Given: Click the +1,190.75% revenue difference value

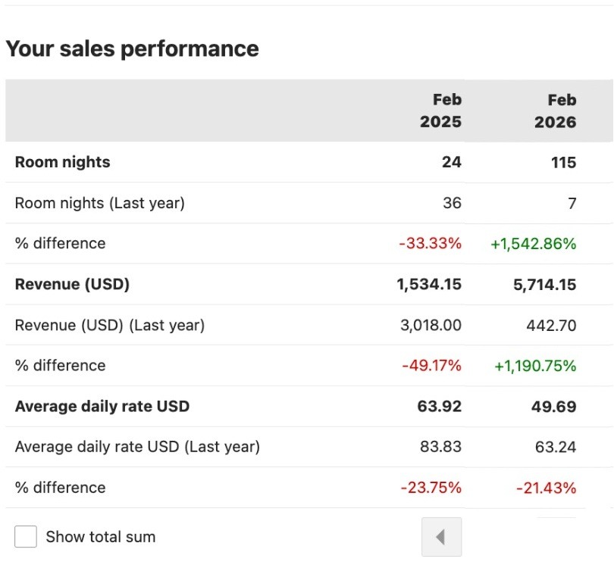Looking at the screenshot, I should click(534, 366).
